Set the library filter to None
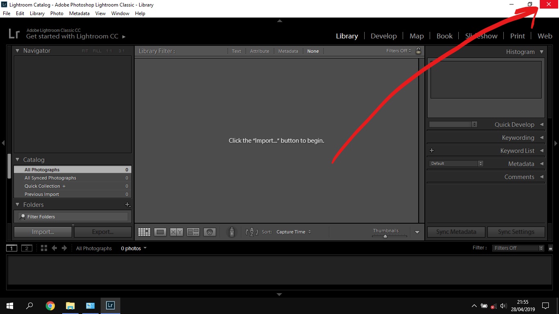The height and width of the screenshot is (314, 559). click(x=313, y=51)
